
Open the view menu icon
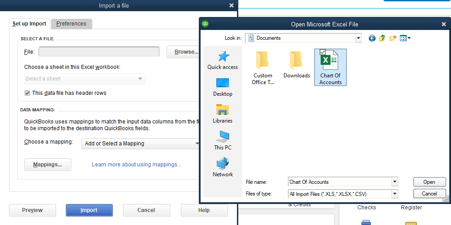405,38
